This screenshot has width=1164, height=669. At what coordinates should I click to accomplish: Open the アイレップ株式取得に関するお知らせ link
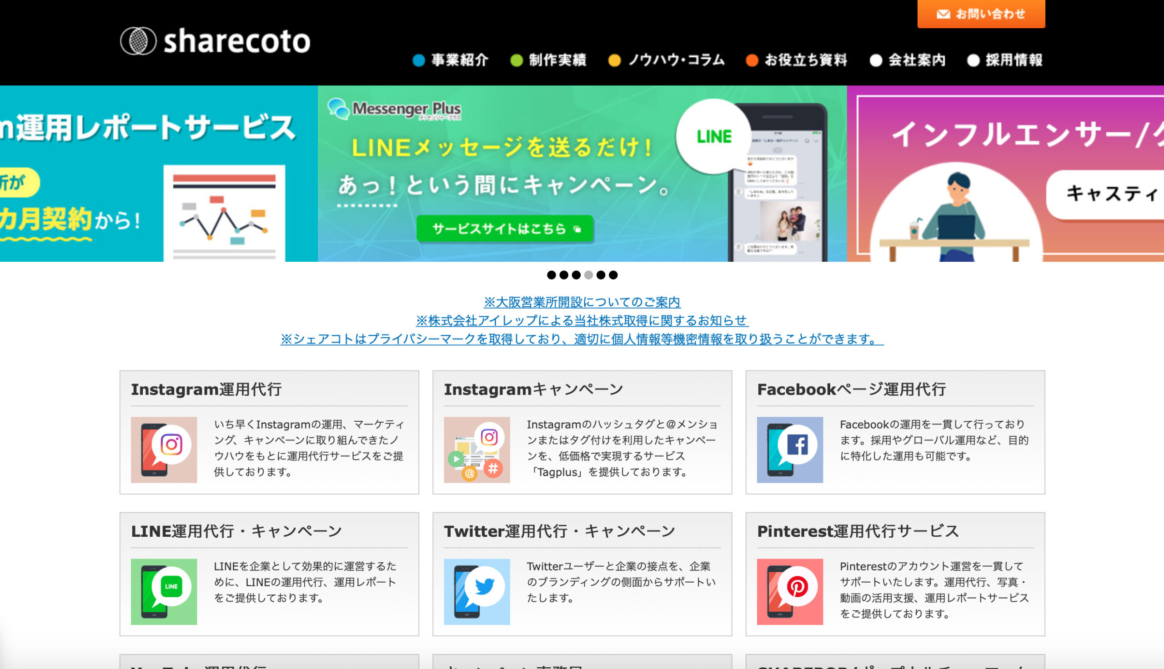click(x=582, y=320)
